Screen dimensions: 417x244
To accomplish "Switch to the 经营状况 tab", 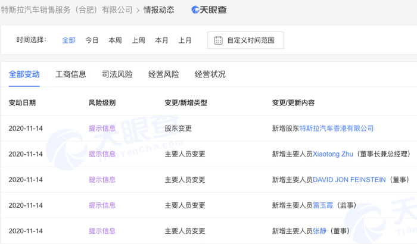I will pyautogui.click(x=210, y=74).
